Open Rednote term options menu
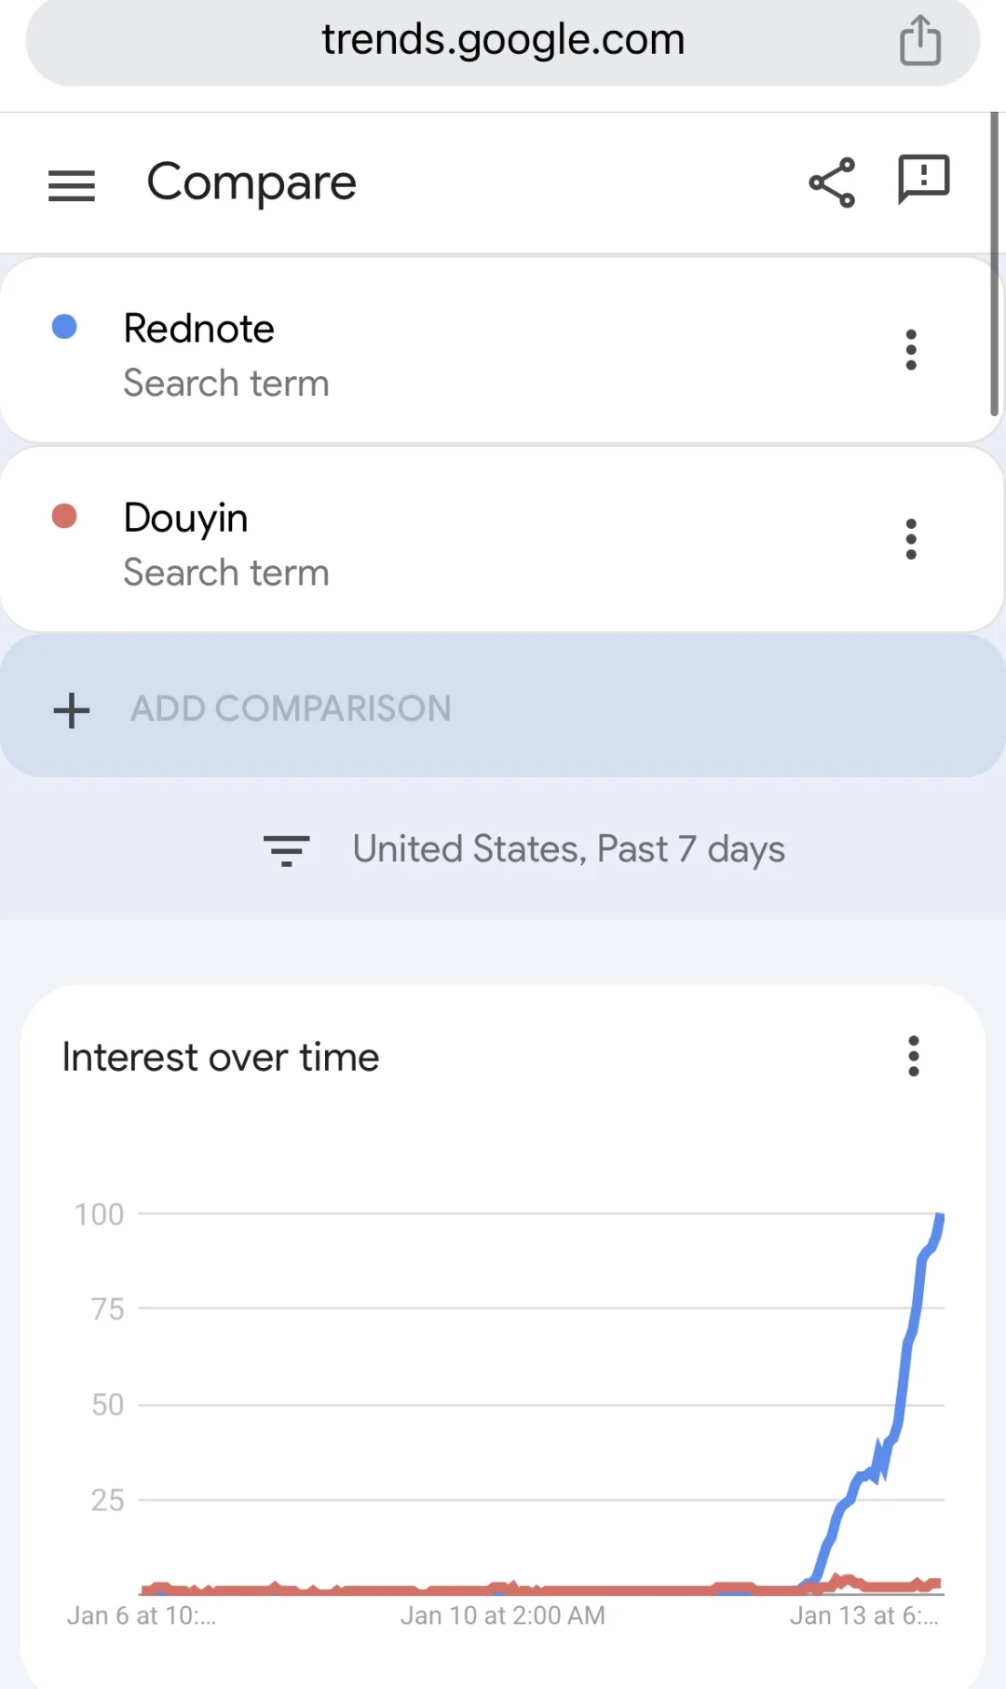1006x1689 pixels. tap(911, 350)
